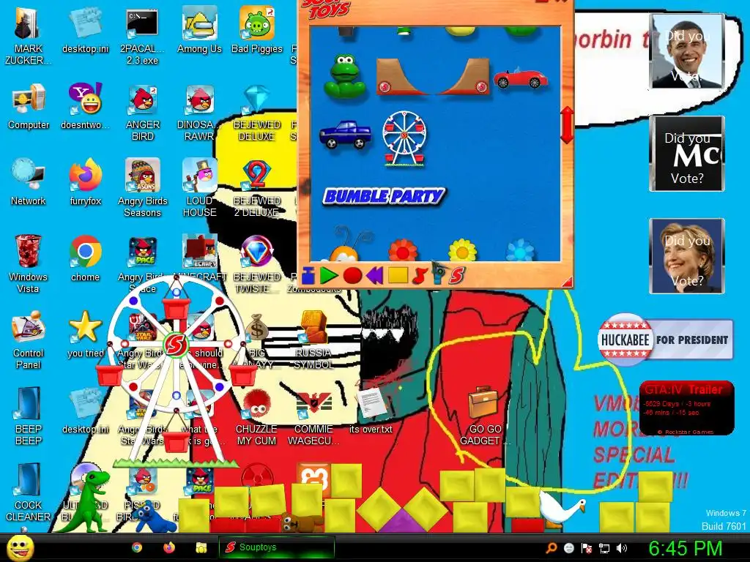Select the blue flower toy
The height and width of the screenshot is (562, 750).
click(520, 250)
